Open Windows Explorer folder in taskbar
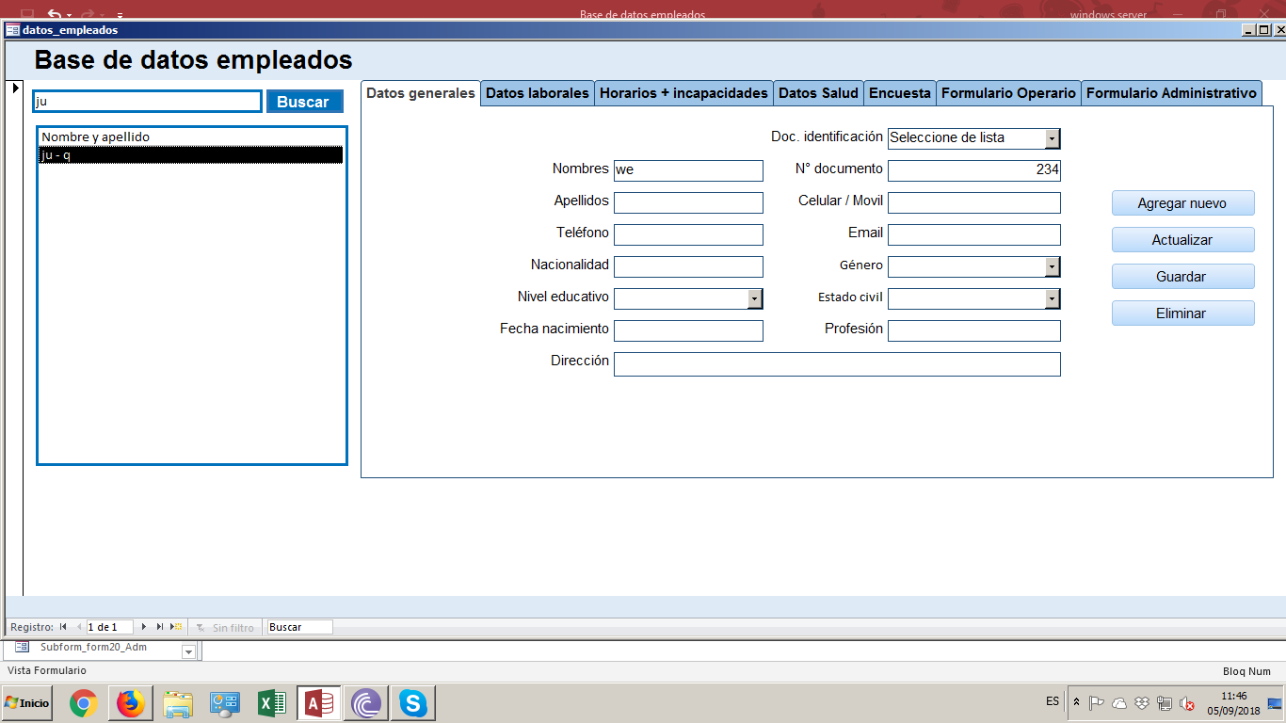The width and height of the screenshot is (1286, 723). pos(178,703)
